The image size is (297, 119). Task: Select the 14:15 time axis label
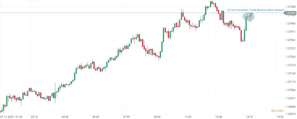tap(250, 117)
